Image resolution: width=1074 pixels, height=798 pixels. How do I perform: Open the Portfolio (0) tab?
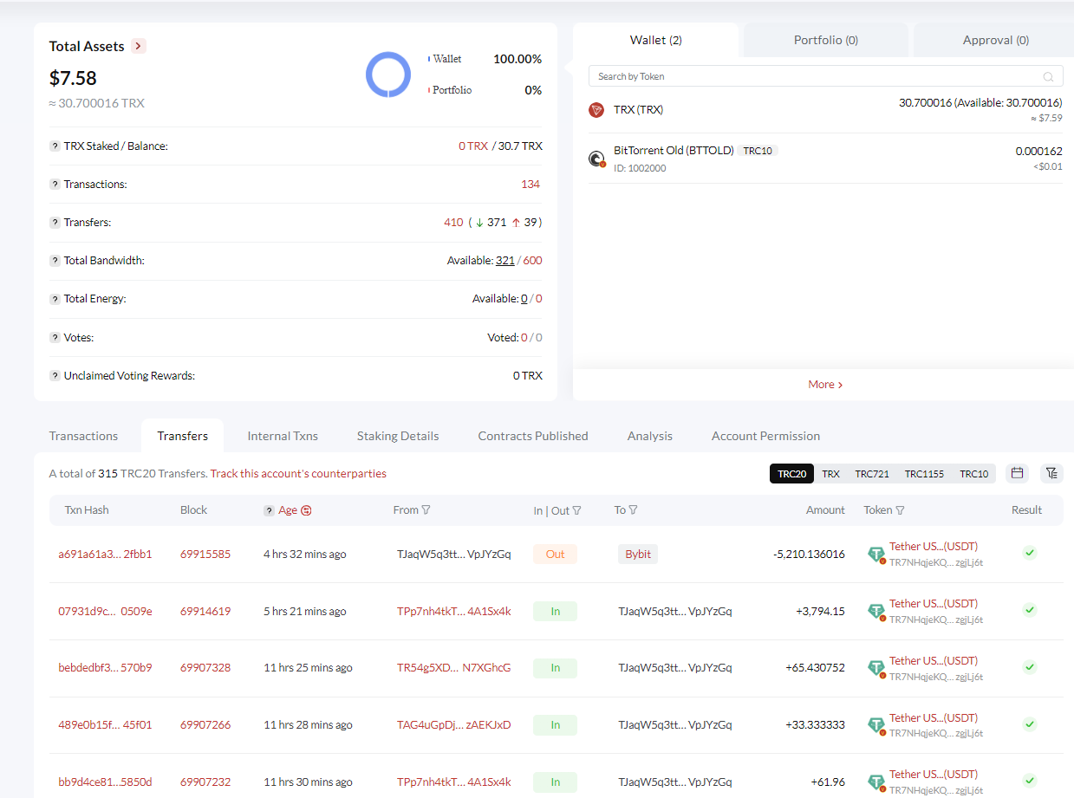[826, 40]
